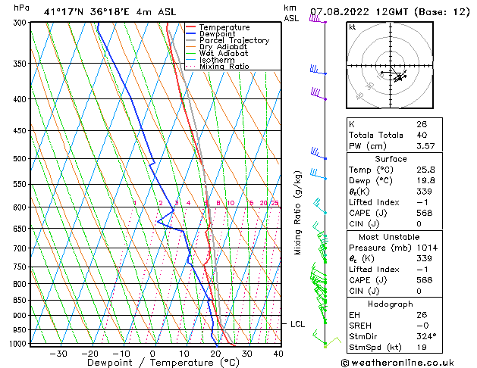Click the mixing ratio '10' label
This screenshot has height=368, width=477.
[231, 203]
